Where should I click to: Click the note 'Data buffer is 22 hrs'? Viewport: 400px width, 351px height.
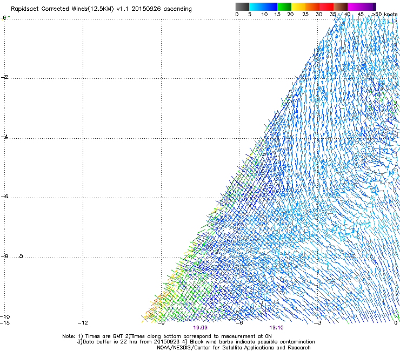point(110,342)
